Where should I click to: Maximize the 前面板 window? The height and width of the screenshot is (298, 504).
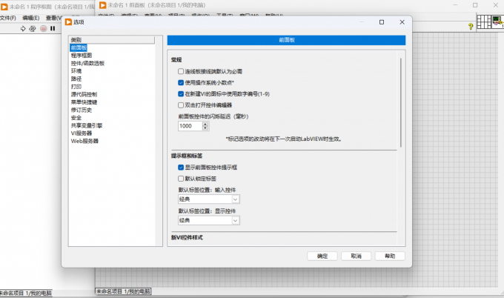pos(475,5)
